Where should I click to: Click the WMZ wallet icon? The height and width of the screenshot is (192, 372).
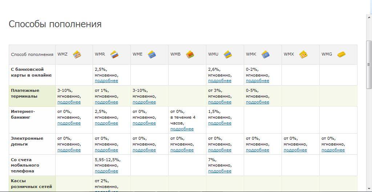(77, 54)
